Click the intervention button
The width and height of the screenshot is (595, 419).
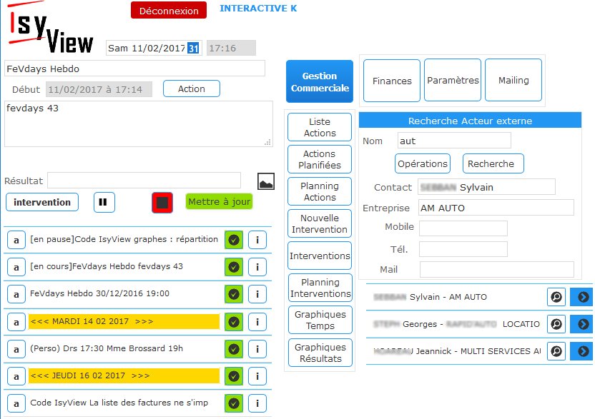point(42,202)
